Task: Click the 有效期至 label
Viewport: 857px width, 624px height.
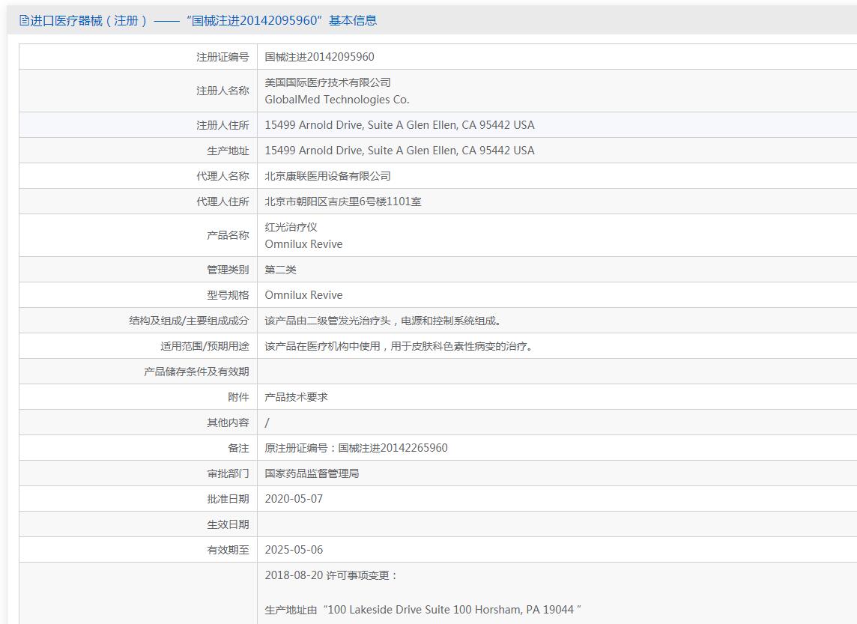Action: (x=228, y=550)
